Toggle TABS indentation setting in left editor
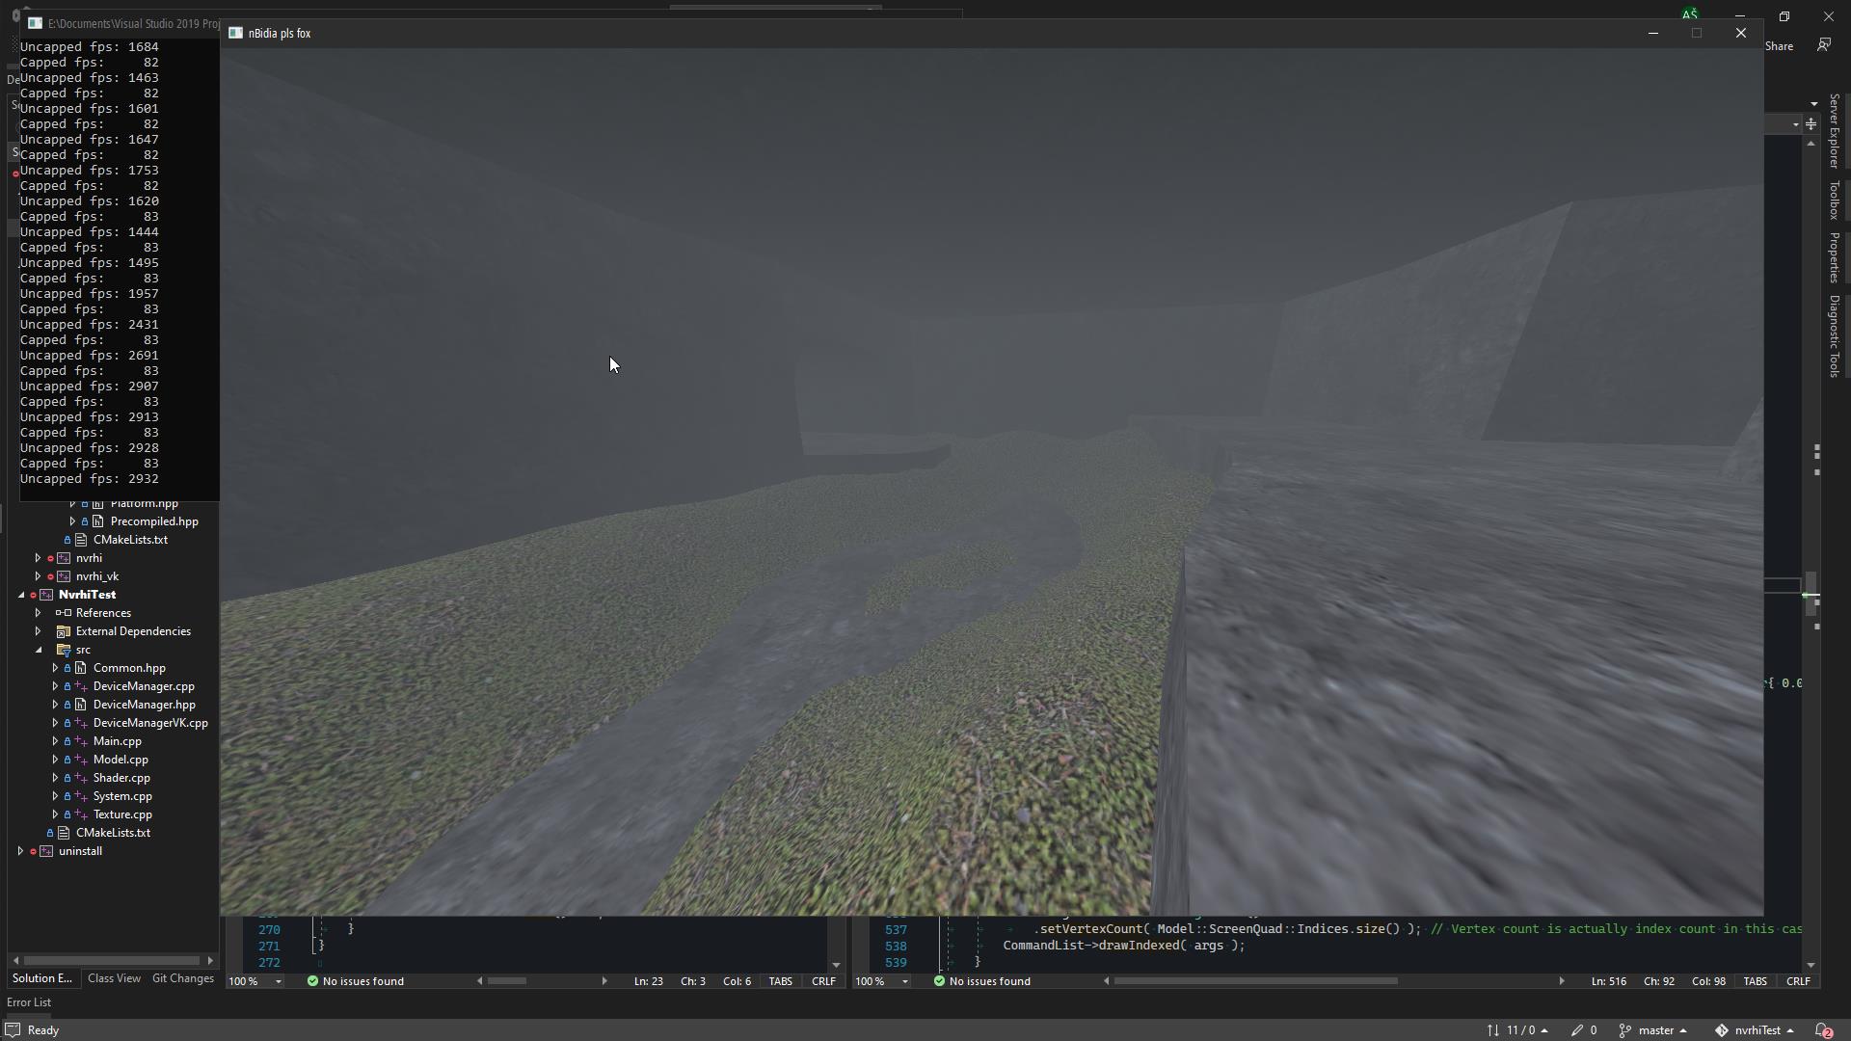 tap(780, 981)
